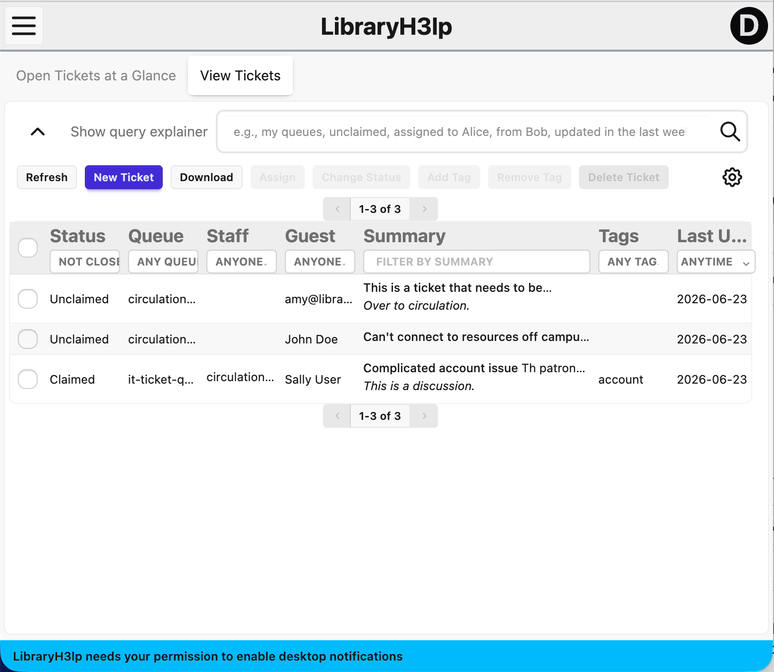Focus the Filter by Summary field

(477, 262)
